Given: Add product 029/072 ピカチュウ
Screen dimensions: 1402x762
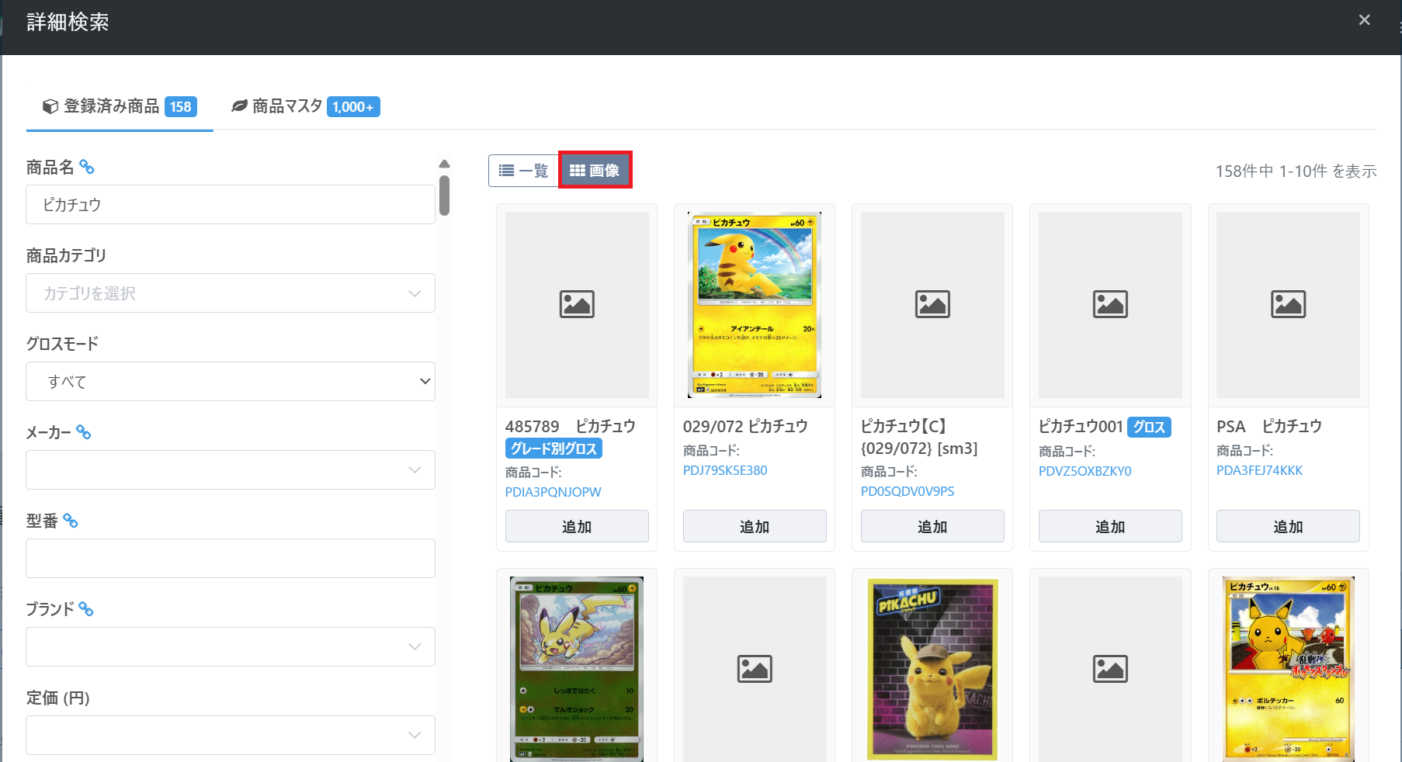Looking at the screenshot, I should [755, 526].
